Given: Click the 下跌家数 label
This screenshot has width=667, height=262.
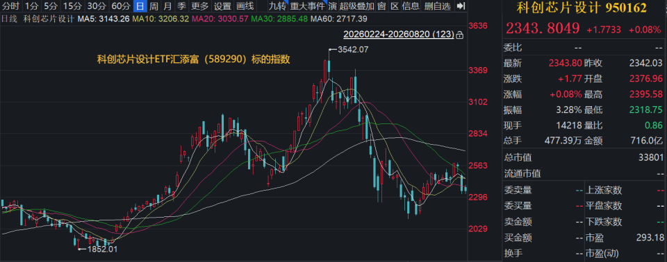Looking at the screenshot, I should coord(604,222).
